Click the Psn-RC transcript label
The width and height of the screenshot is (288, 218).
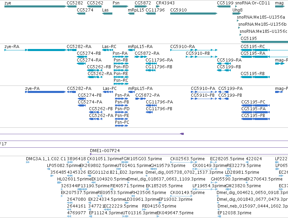click(x=121, y=80)
